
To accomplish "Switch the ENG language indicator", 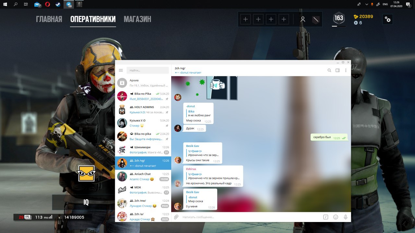I will [x=385, y=4].
